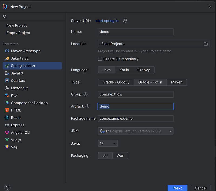The width and height of the screenshot is (216, 191).
Task: Click the Next button
Action: click(177, 188)
